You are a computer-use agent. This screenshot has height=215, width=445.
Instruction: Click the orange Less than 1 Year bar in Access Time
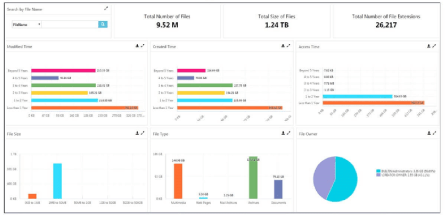coord(373,103)
